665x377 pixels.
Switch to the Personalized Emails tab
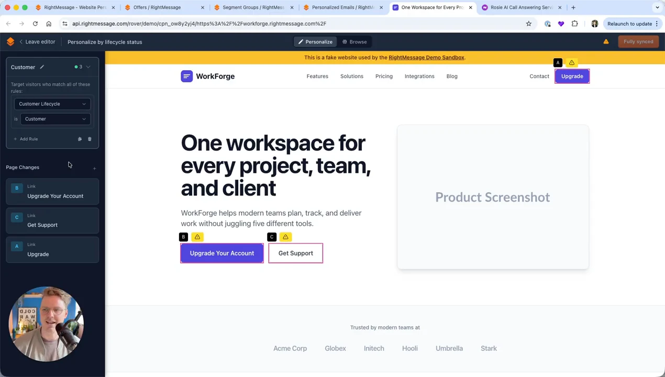pyautogui.click(x=342, y=7)
